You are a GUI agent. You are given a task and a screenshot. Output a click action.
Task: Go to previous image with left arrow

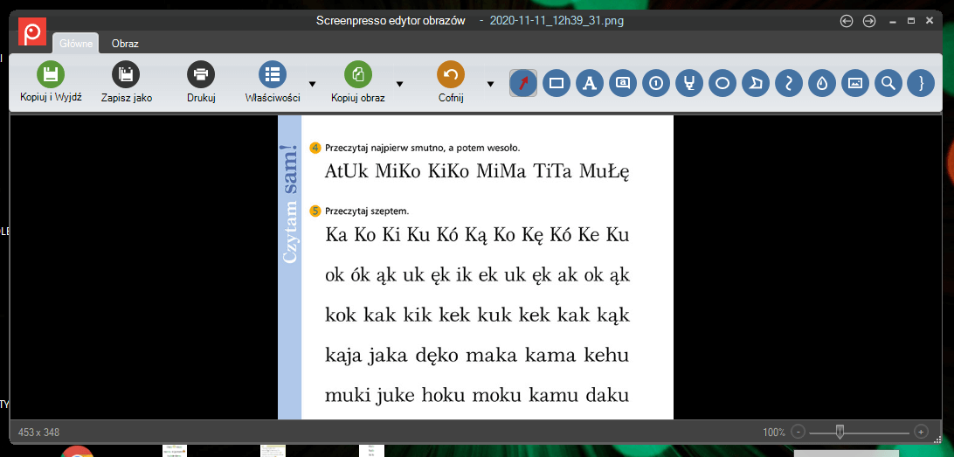tap(847, 21)
